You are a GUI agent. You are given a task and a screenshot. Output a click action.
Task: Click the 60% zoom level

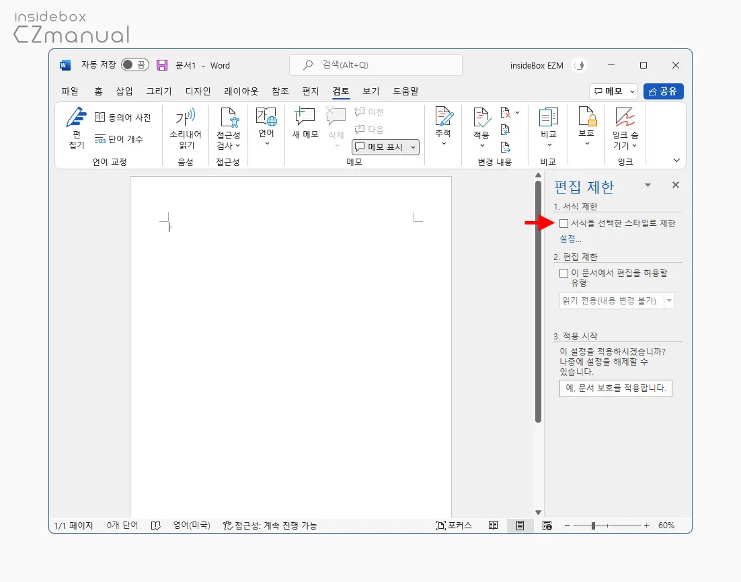[666, 526]
